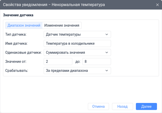The height and width of the screenshot is (113, 162).
Task: Click the chevron arrow beside Суммировать значения
Action: tap(106, 52)
